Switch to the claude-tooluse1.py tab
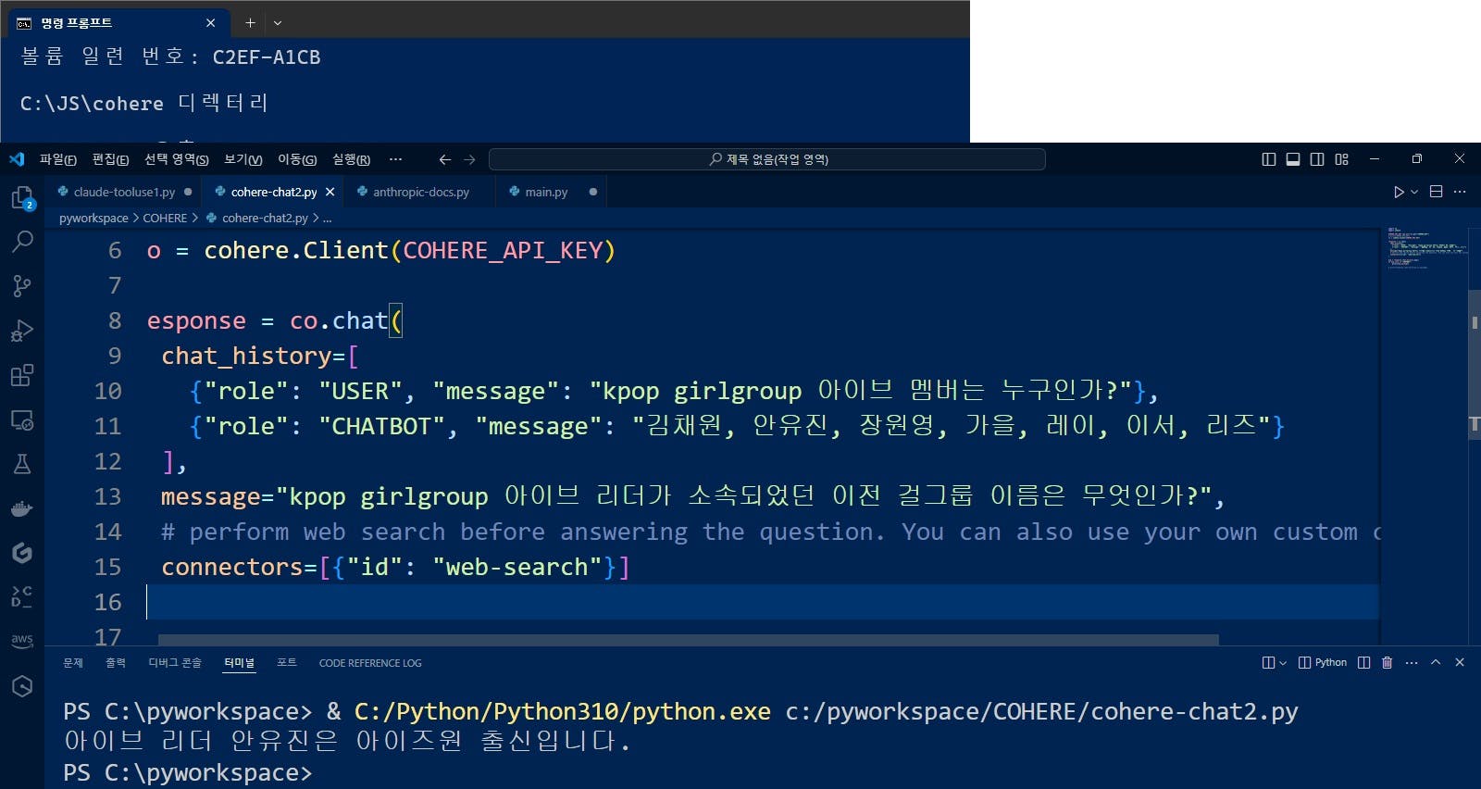This screenshot has width=1481, height=789. (124, 192)
